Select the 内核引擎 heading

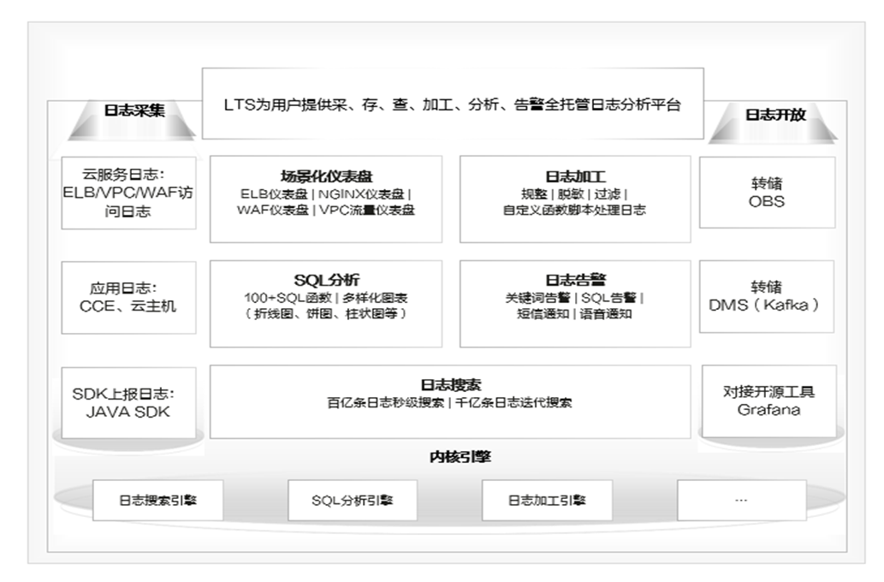[x=460, y=457]
